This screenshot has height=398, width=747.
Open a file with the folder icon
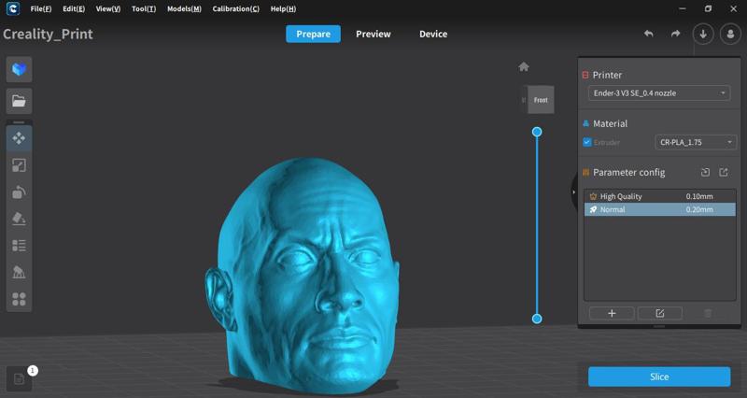(x=19, y=101)
